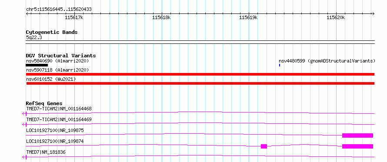Open variant label nsv5840690 (Almarri2020)
The width and height of the screenshot is (387, 162).
point(57,61)
